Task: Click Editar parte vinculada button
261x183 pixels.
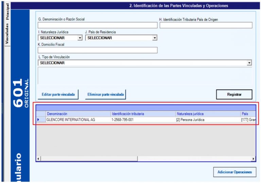Action: click(58, 95)
